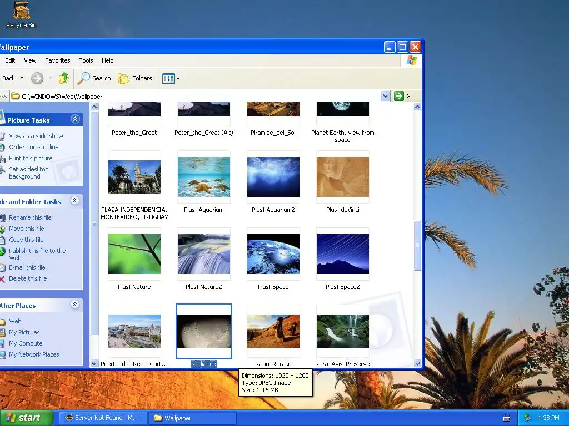This screenshot has height=426, width=569.
Task: Open My Pictures under Other Places
Action: pos(24,332)
